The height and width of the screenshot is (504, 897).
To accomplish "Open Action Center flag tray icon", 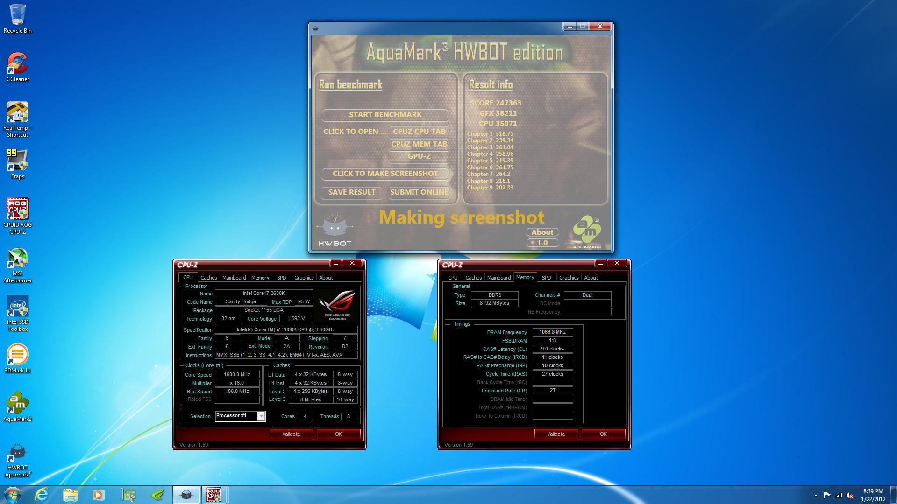I will pyautogui.click(x=827, y=495).
